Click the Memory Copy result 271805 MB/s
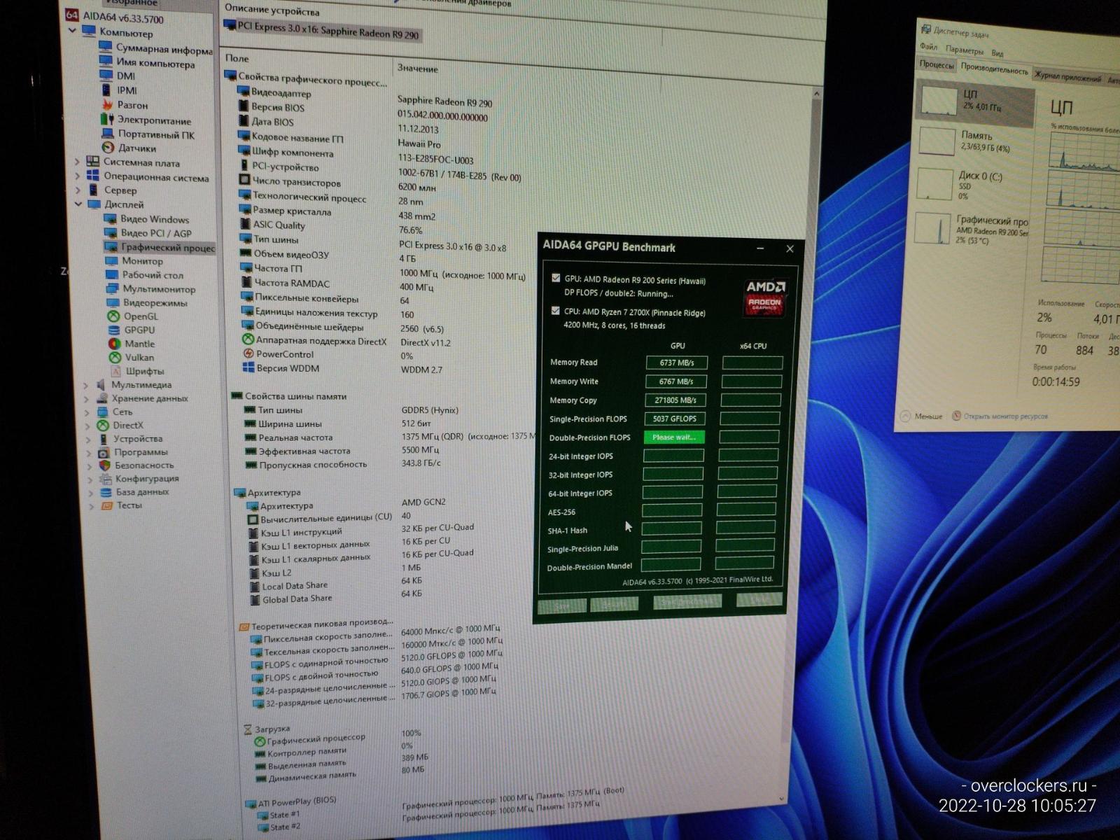Image resolution: width=1120 pixels, height=840 pixels. [675, 400]
